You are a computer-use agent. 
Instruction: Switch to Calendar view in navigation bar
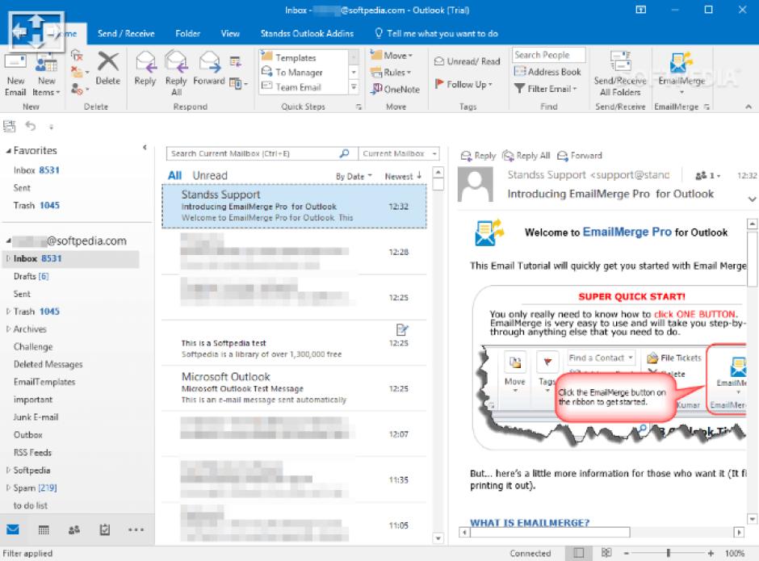tap(44, 530)
